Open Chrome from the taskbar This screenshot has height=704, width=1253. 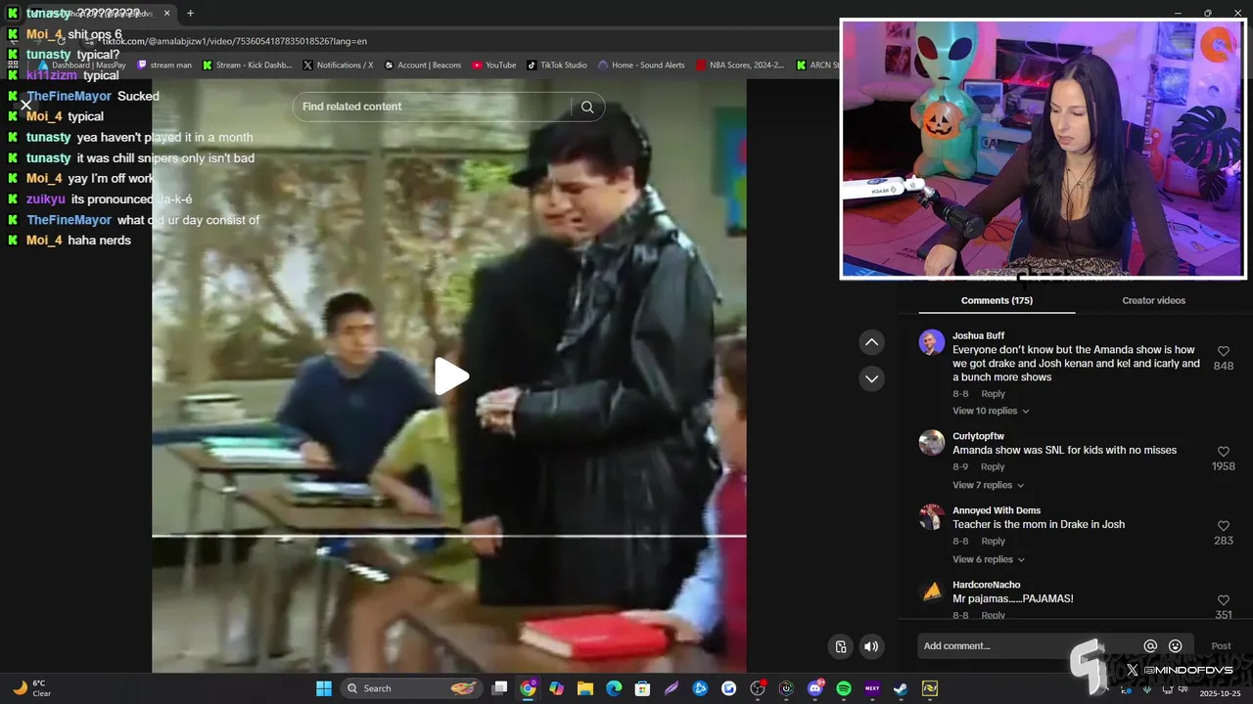(528, 688)
